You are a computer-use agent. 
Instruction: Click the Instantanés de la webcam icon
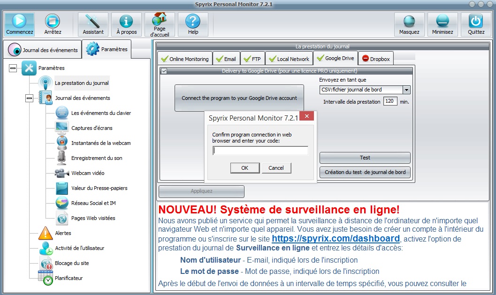(x=62, y=143)
